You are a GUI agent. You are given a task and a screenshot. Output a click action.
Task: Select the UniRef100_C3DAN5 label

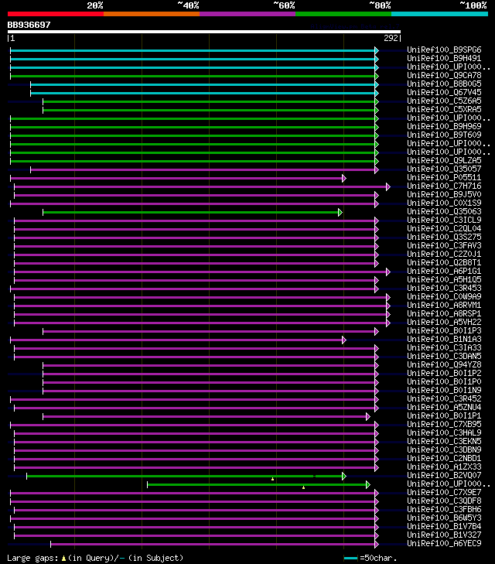pos(444,356)
